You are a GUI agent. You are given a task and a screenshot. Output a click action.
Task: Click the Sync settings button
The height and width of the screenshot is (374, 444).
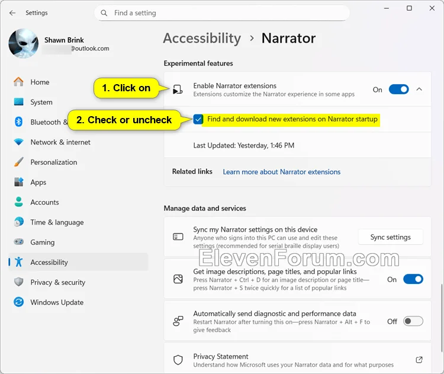coord(391,237)
